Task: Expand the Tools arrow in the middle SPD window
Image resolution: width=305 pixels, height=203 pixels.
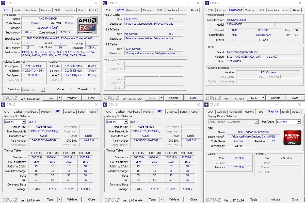Action: (x=162, y=199)
